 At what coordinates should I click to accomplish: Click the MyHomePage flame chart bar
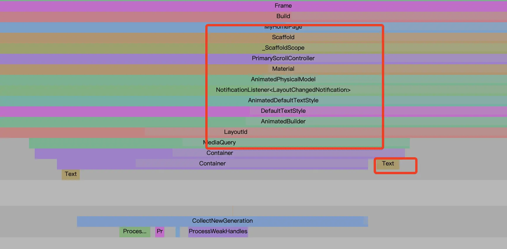click(x=253, y=27)
